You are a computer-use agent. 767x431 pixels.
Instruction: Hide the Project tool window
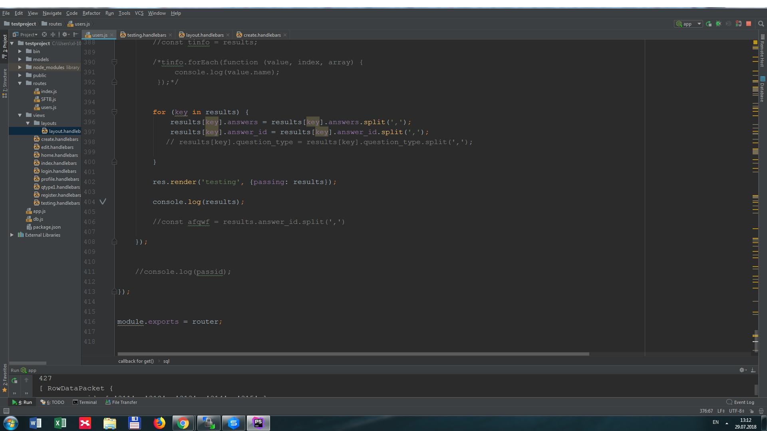point(76,35)
